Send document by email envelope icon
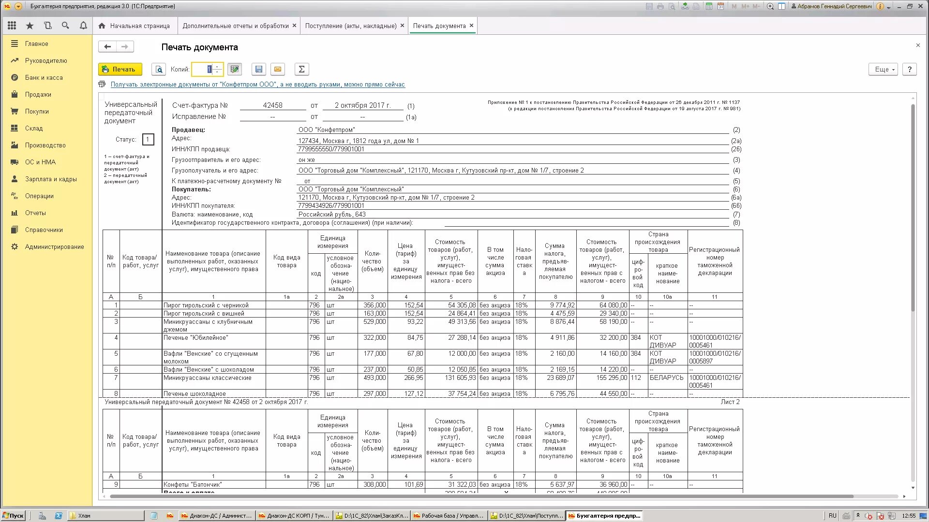The image size is (929, 522). tap(278, 70)
